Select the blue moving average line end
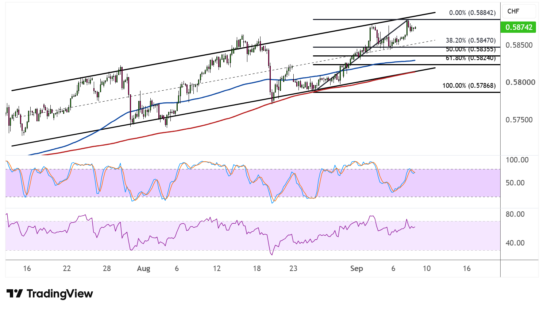544x310 pixels. coord(414,60)
